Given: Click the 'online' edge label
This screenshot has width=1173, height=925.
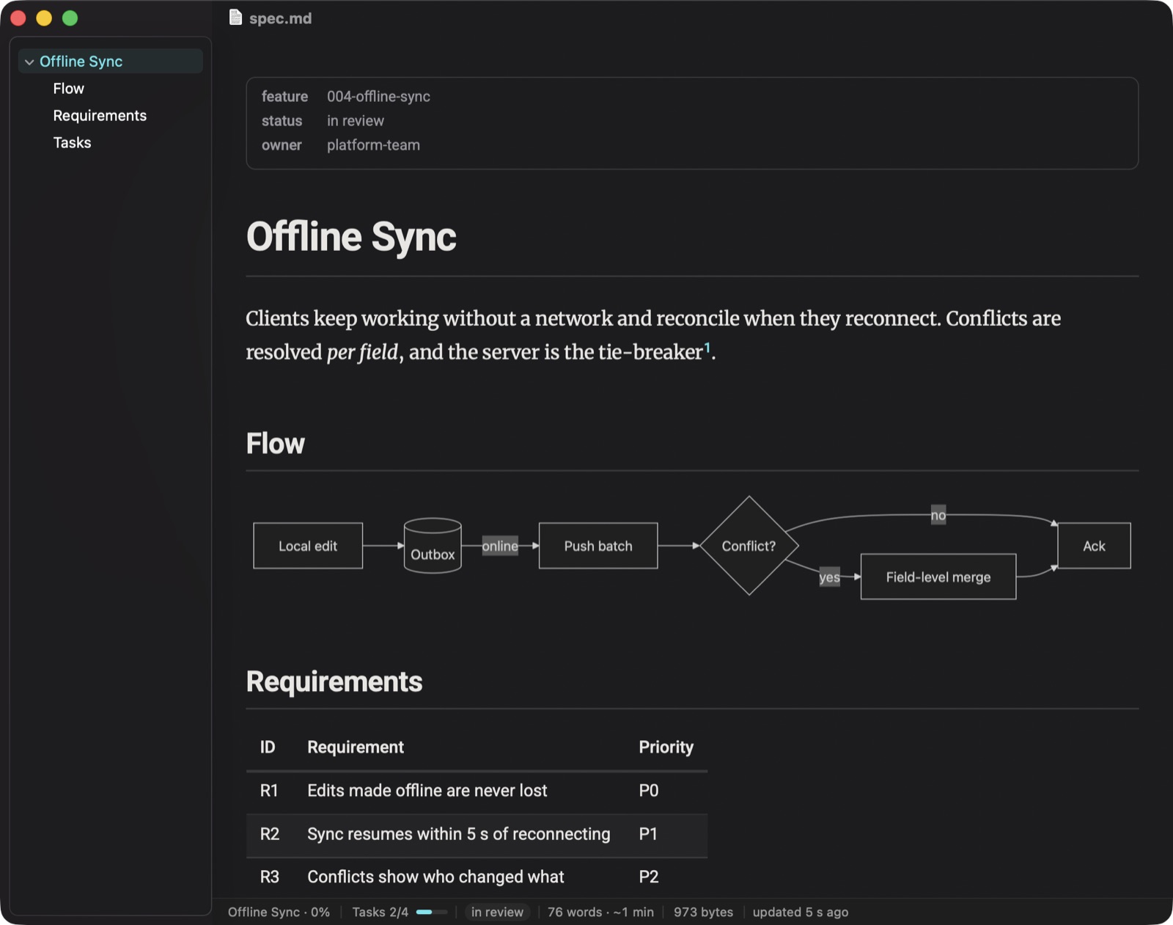Looking at the screenshot, I should [500, 546].
